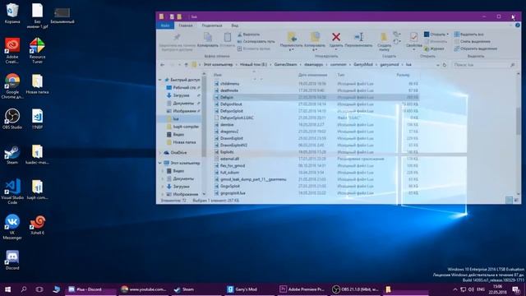Image resolution: width=526 pixels, height=296 pixels.
Task: Open the Visual Studio Code desktop icon
Action: pyautogui.click(x=12, y=192)
